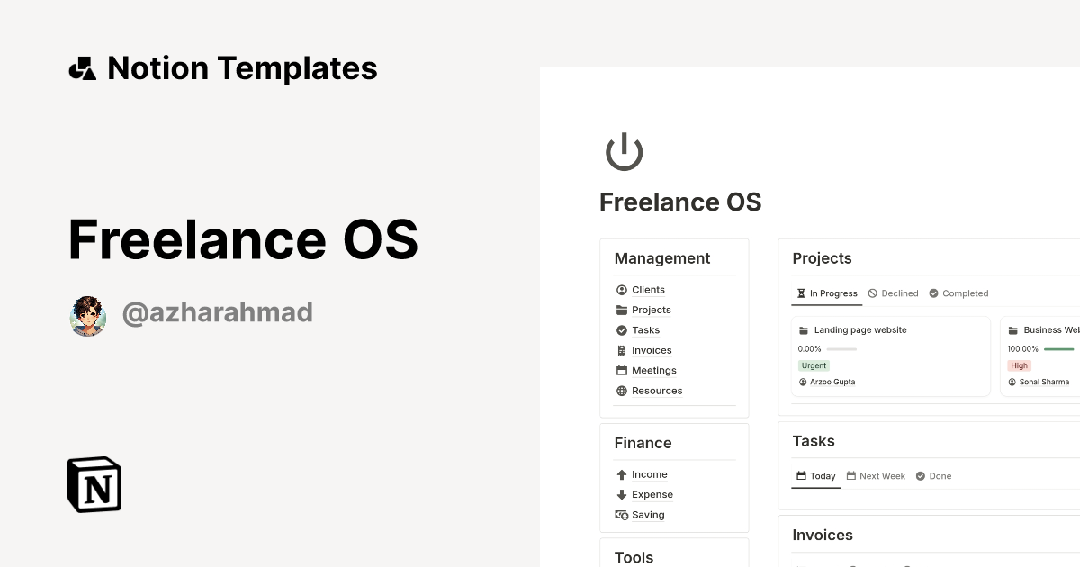Click the Tasks checkmark icon

[x=621, y=329]
